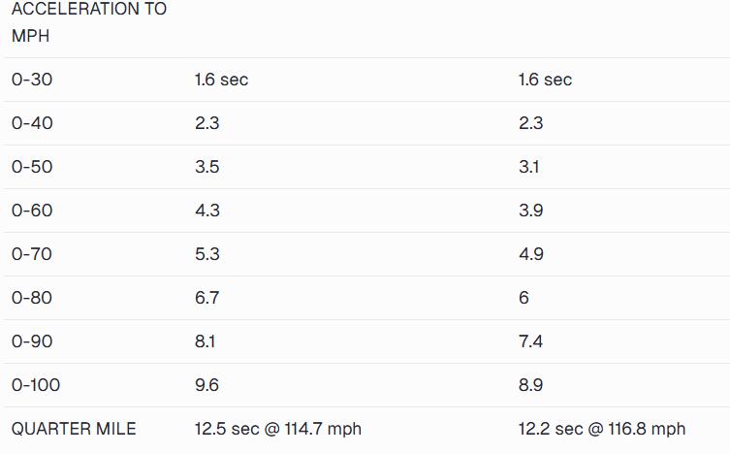This screenshot has height=454, width=730.
Task: Select the 0-40 row label
Action: (32, 123)
